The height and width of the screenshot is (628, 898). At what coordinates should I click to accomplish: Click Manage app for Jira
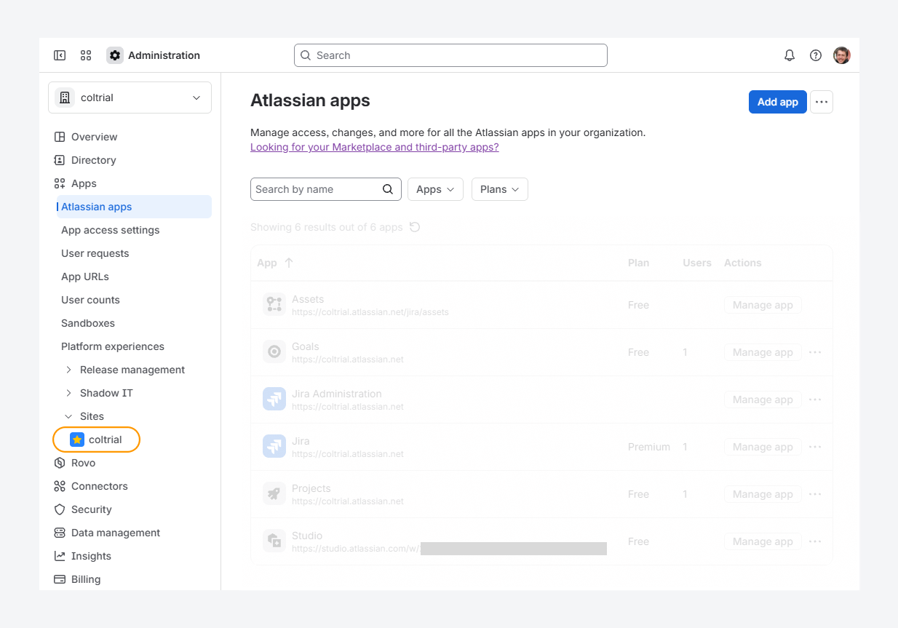[763, 447]
